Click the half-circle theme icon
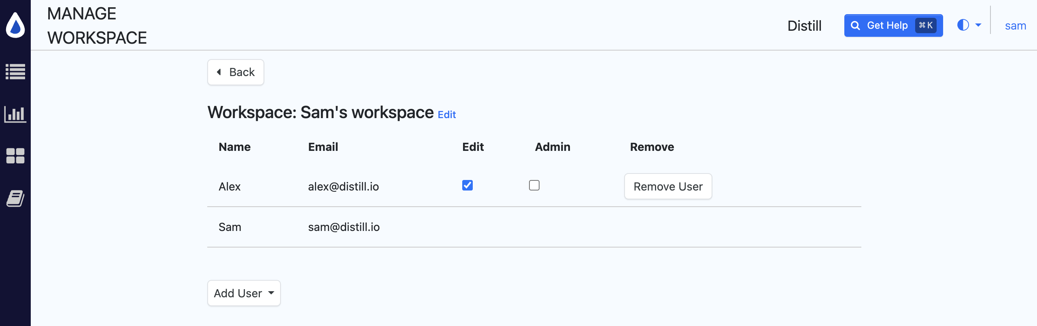Viewport: 1037px width, 326px height. [x=963, y=25]
